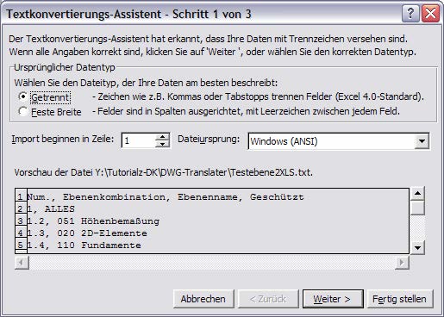
Task: Select the Feste Breite radio option
Action: pos(22,111)
